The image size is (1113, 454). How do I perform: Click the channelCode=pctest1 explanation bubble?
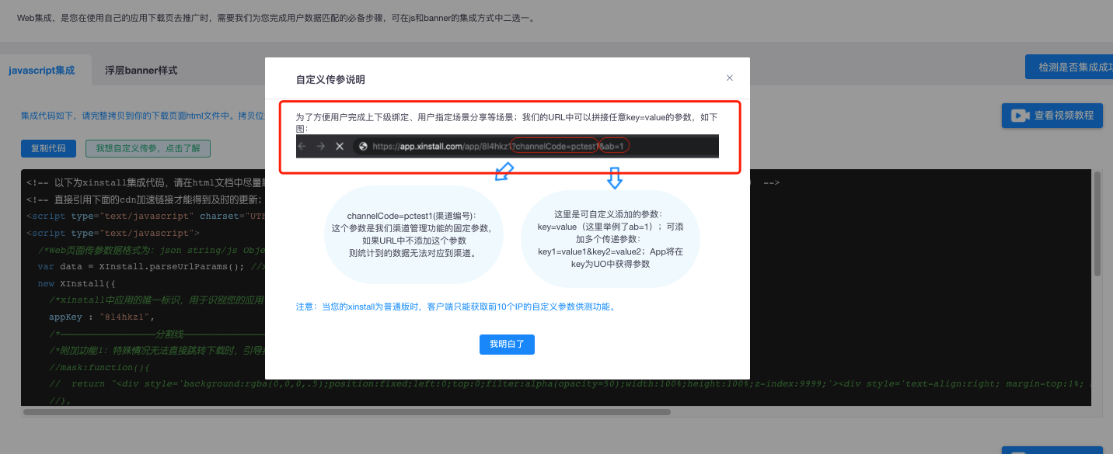pyautogui.click(x=413, y=234)
